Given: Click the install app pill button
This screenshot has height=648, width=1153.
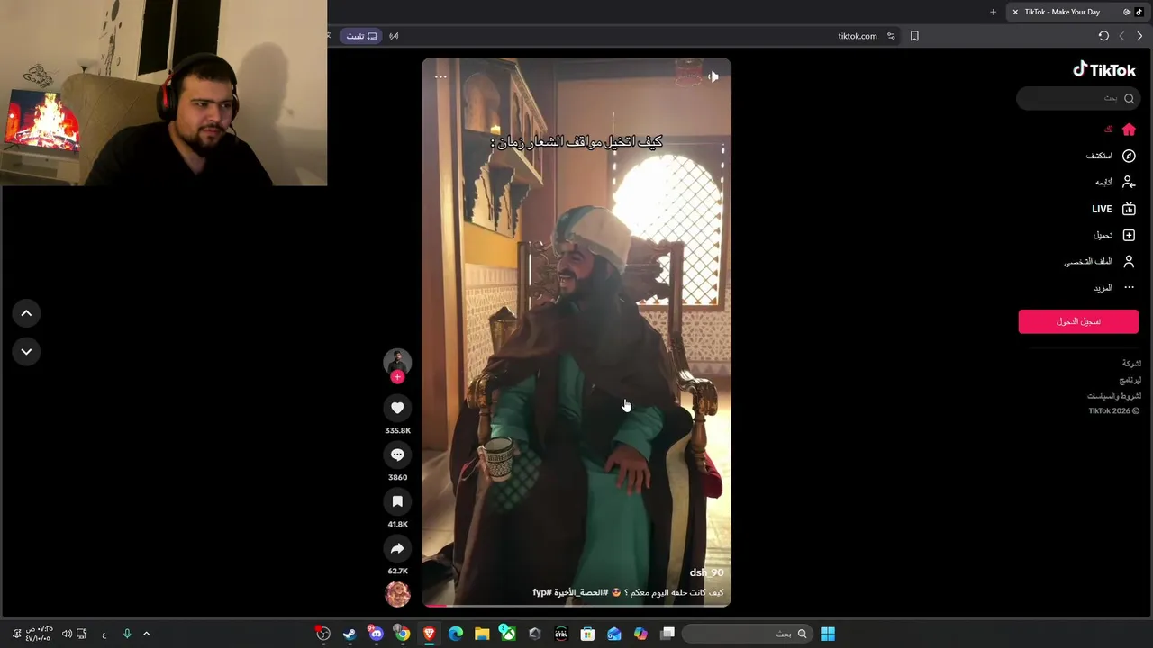Looking at the screenshot, I should pos(361,36).
